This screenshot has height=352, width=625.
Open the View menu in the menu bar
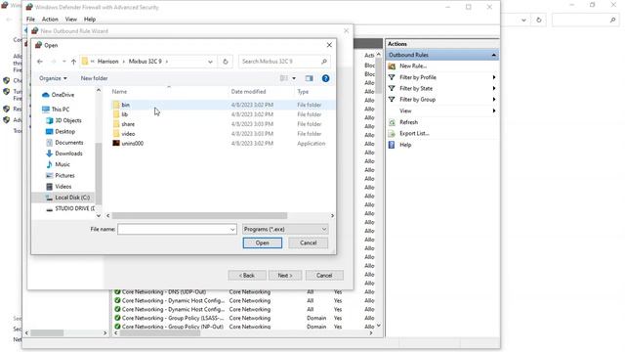(71, 20)
